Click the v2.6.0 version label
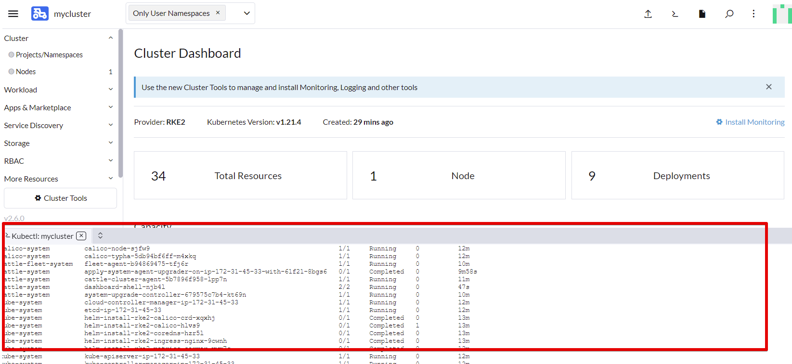This screenshot has width=792, height=364. [14, 218]
